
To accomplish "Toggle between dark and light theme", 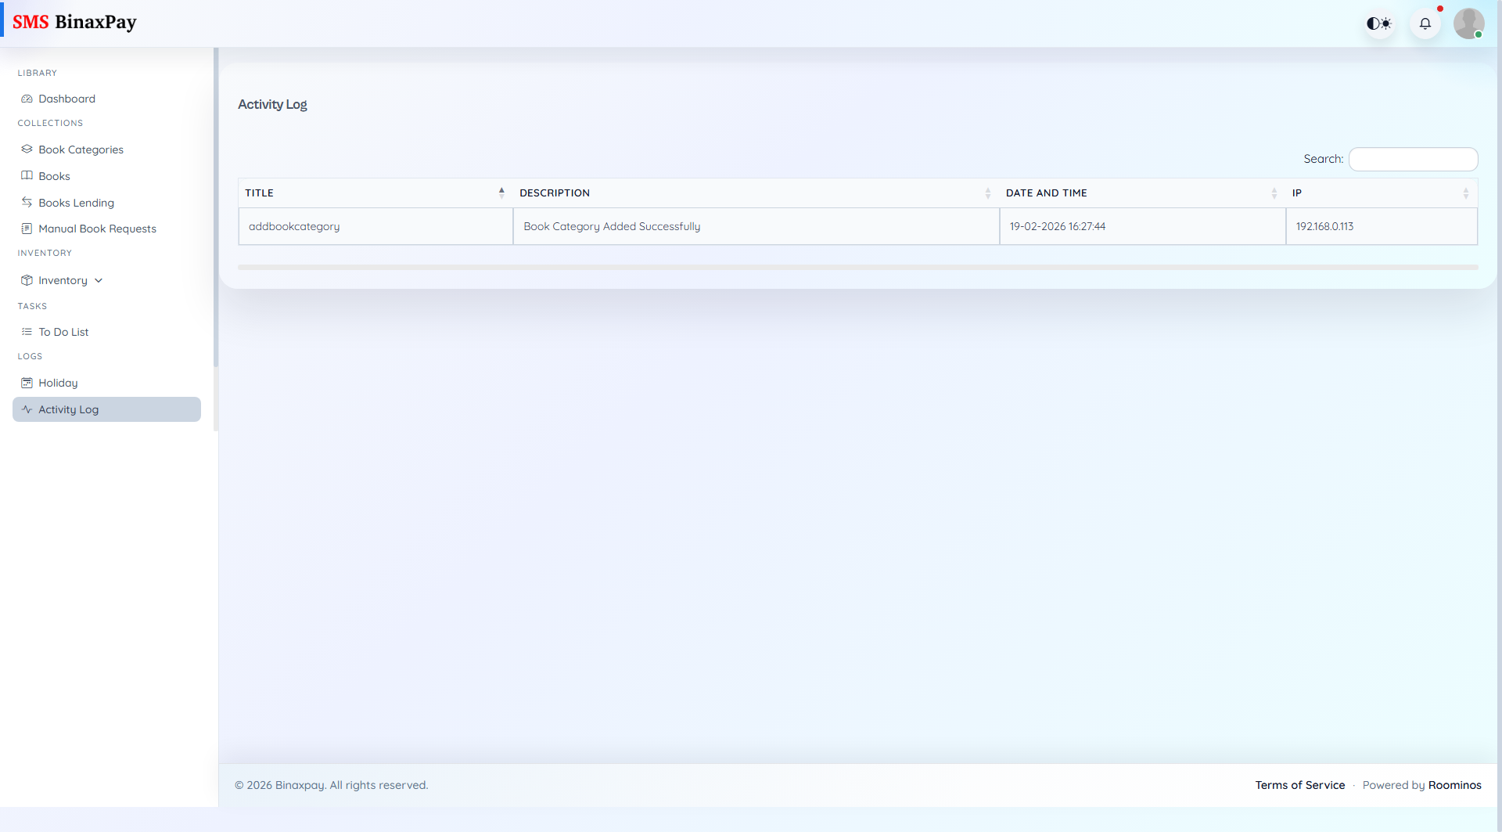I will [1378, 23].
